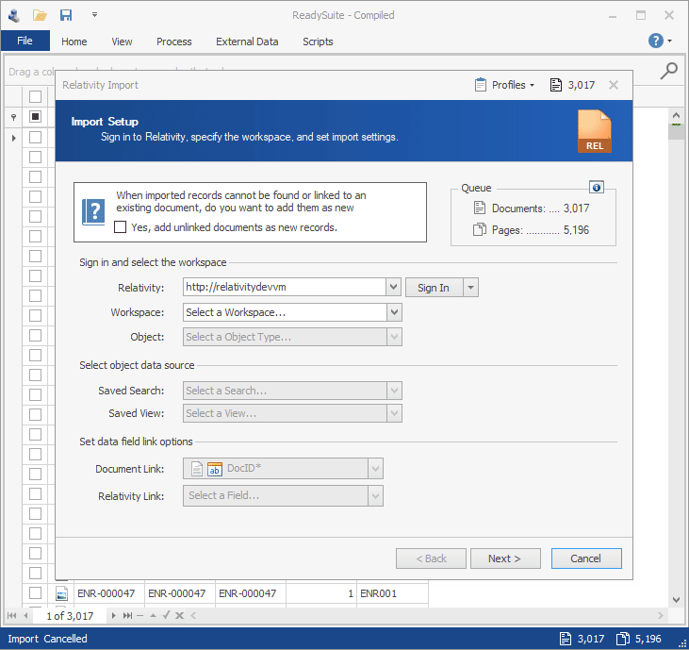Click the edit record triangle navigator button
Screen dimensions: 689x650
tap(153, 615)
